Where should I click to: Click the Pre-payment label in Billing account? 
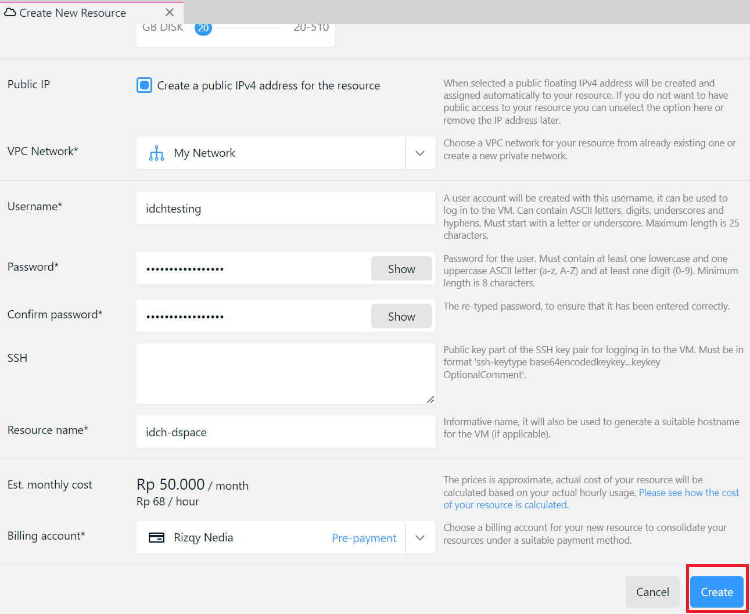pyautogui.click(x=364, y=538)
